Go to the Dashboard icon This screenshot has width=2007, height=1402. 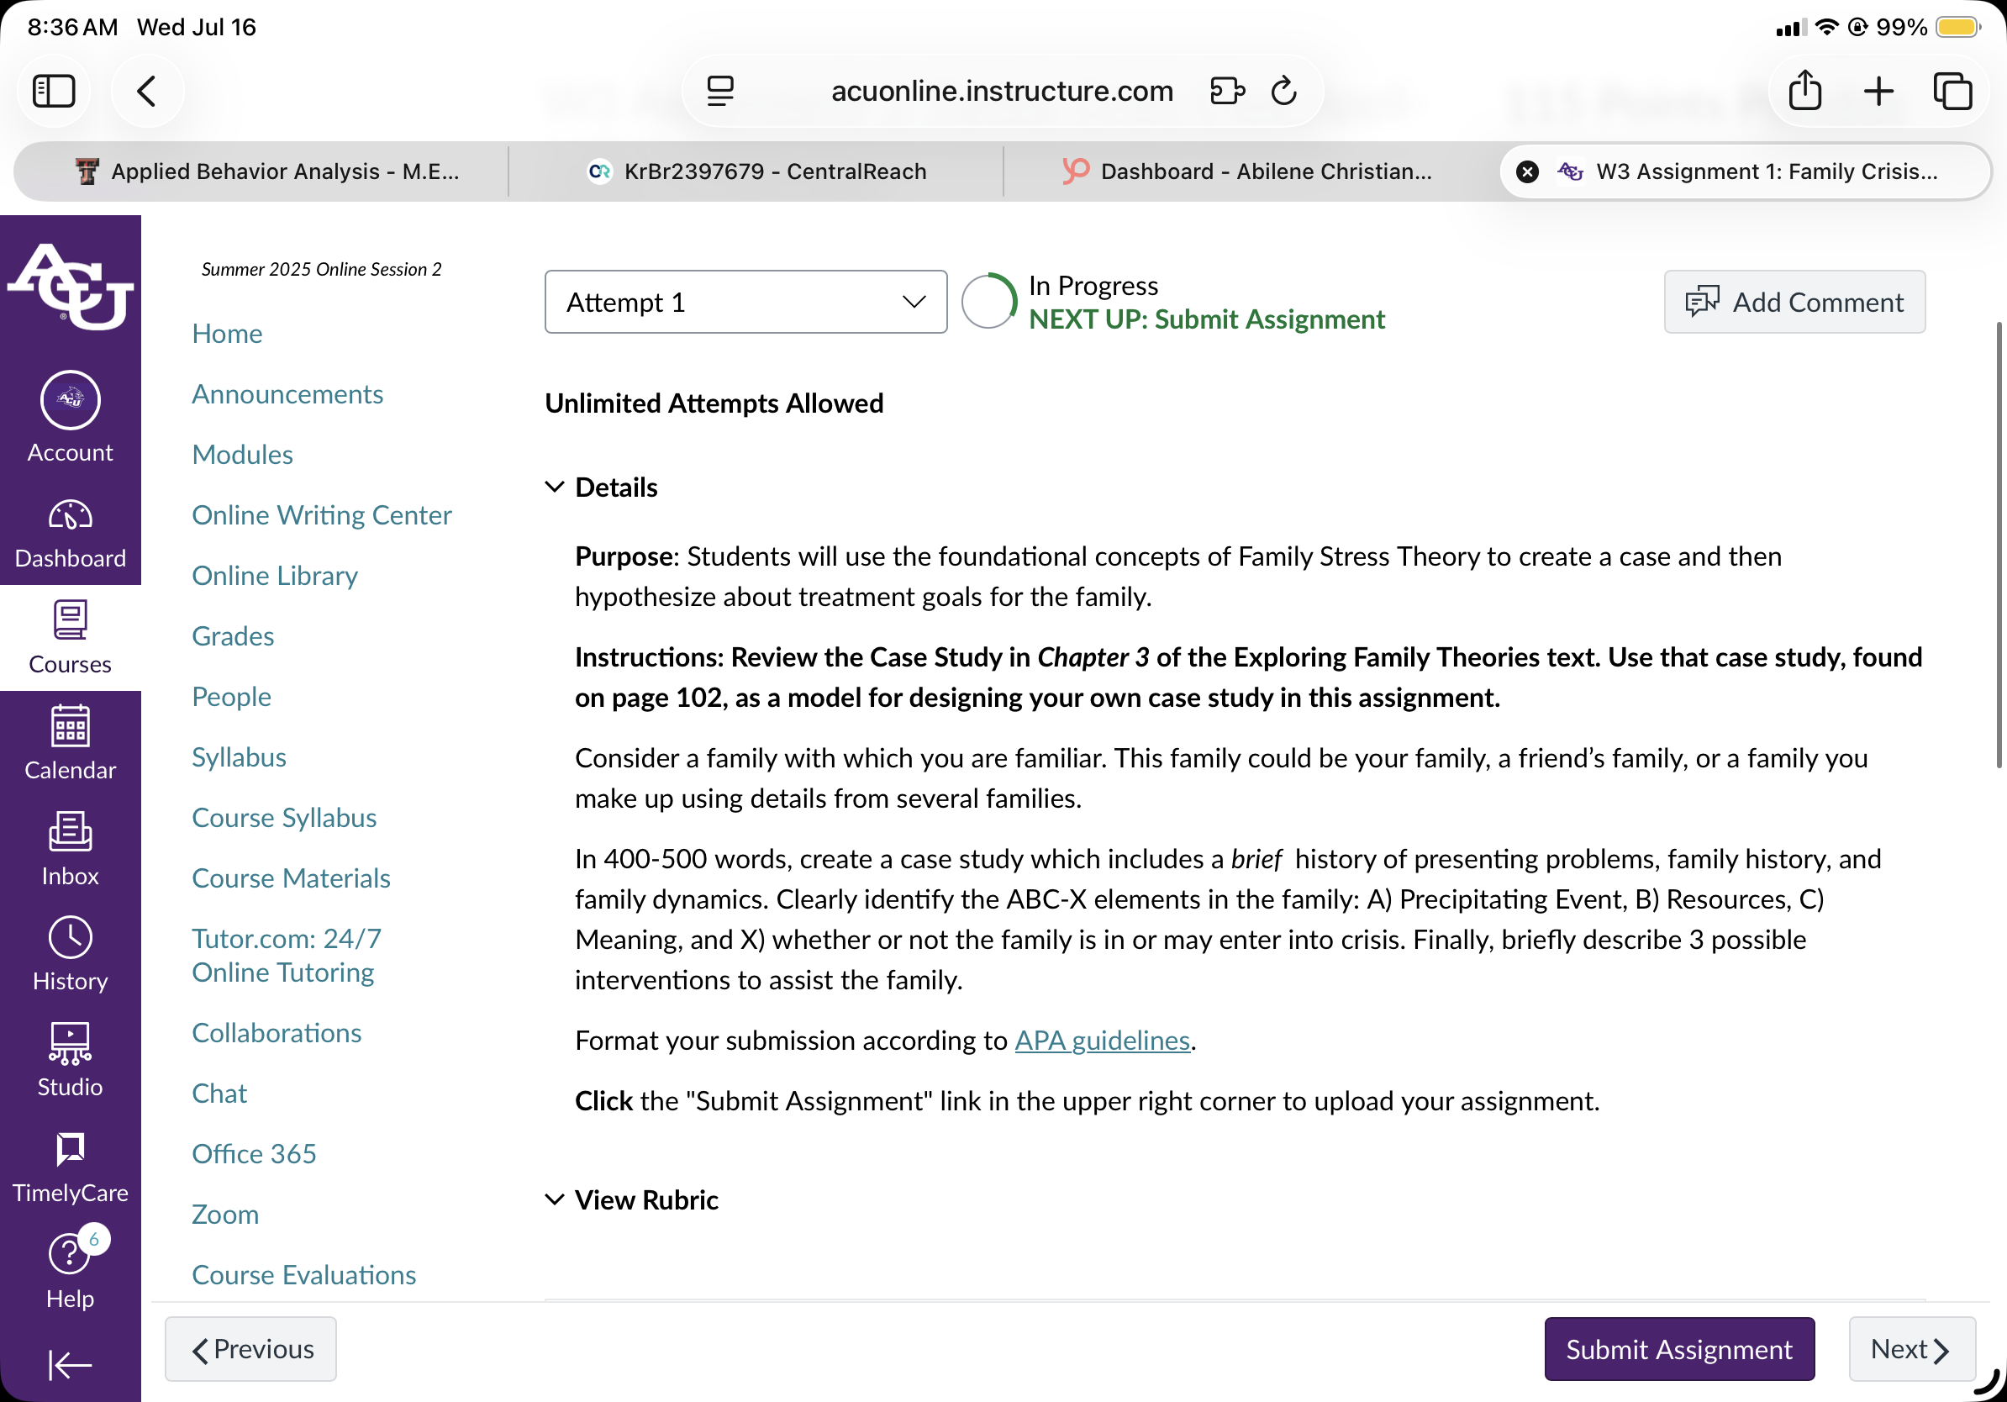tap(70, 516)
